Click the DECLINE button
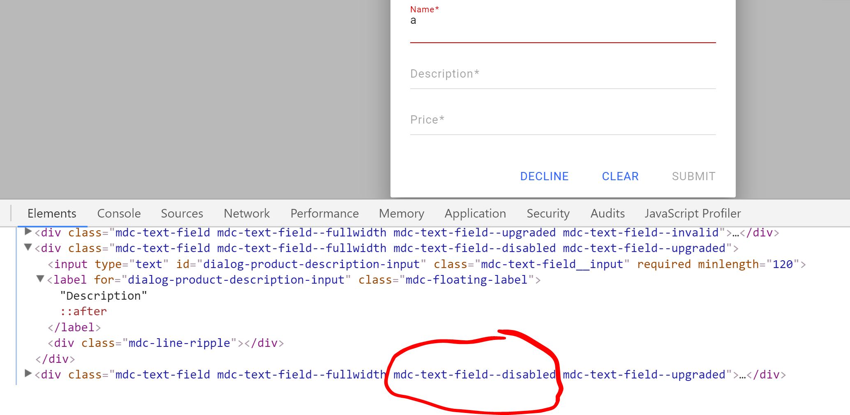The width and height of the screenshot is (850, 415). coord(544,176)
